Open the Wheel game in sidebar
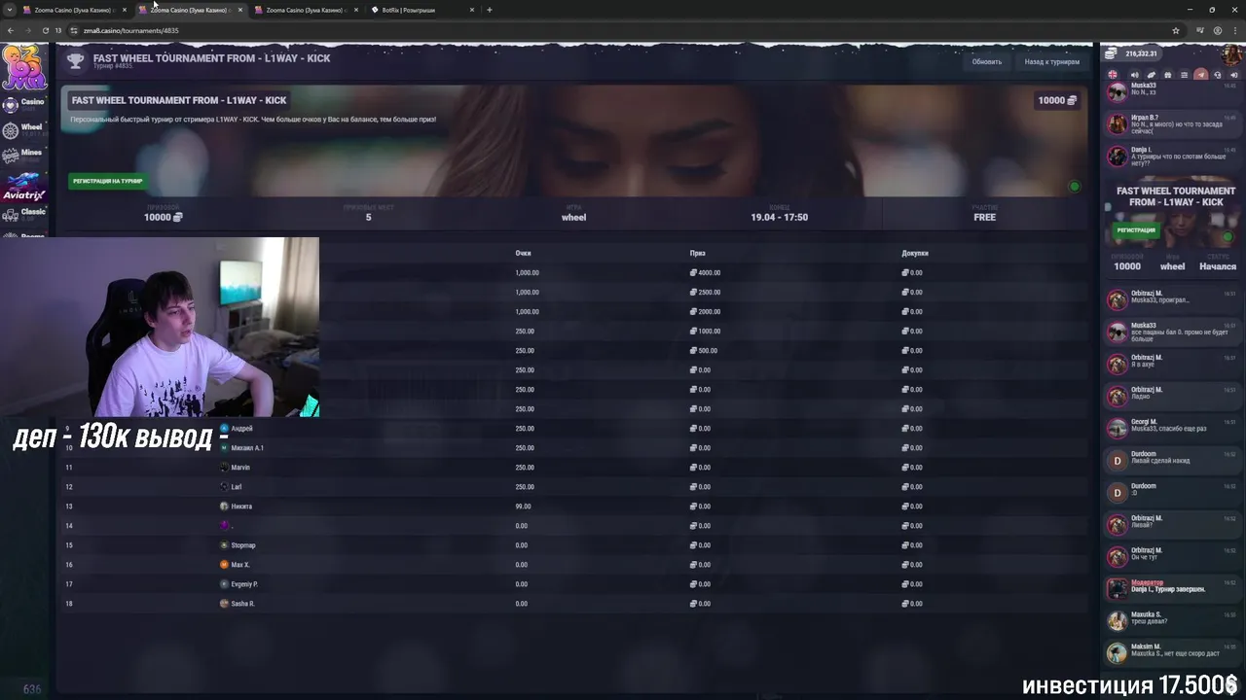1246x700 pixels. 23,128
